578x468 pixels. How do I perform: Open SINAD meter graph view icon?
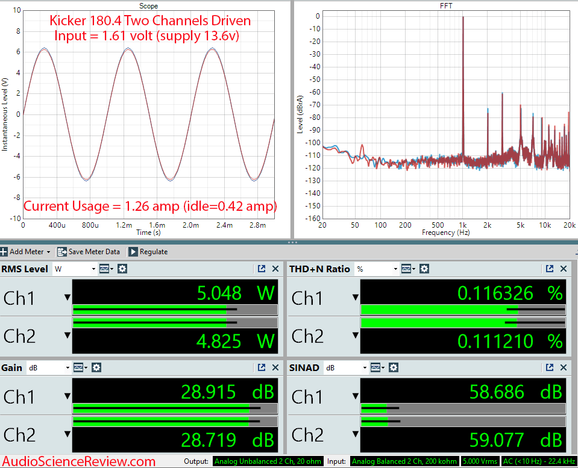pyautogui.click(x=377, y=367)
